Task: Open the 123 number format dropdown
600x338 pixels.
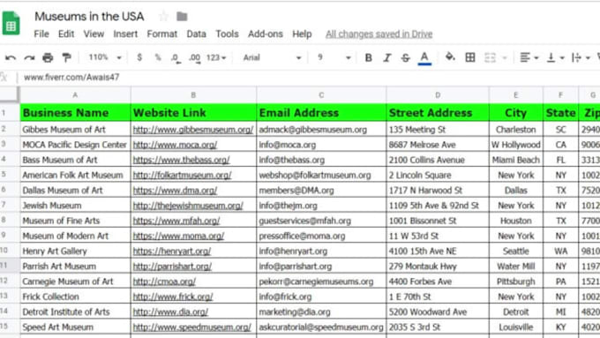Action: (x=216, y=57)
